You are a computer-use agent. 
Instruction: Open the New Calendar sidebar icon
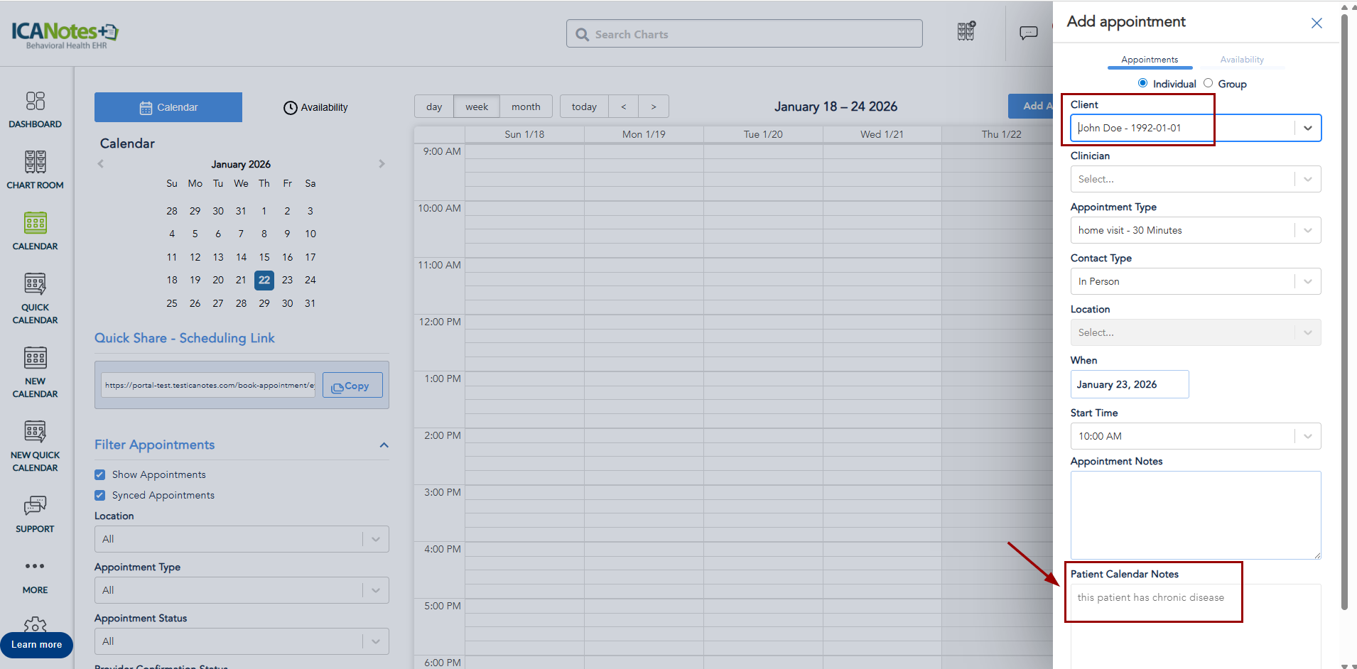(x=35, y=359)
